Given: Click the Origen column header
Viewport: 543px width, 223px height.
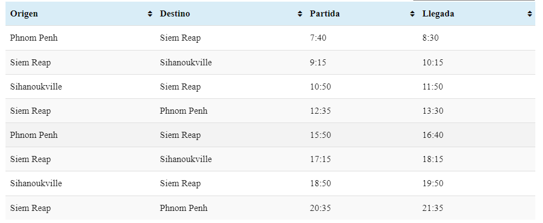Looking at the screenshot, I should [80, 14].
